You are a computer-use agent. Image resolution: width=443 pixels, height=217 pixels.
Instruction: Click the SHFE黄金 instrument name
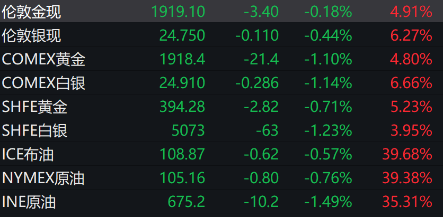coord(35,107)
